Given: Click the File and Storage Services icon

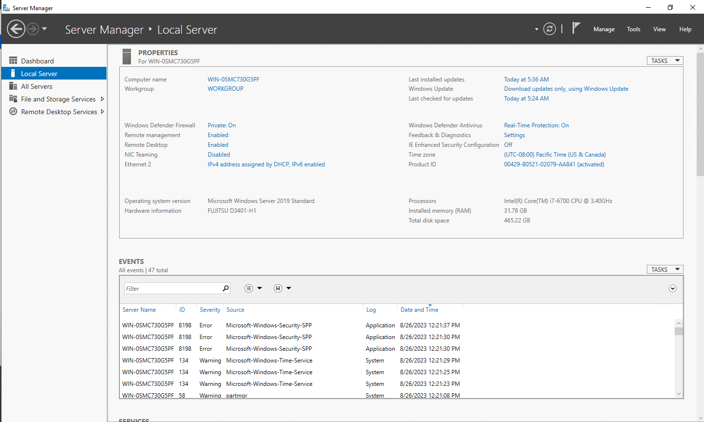Looking at the screenshot, I should (13, 99).
